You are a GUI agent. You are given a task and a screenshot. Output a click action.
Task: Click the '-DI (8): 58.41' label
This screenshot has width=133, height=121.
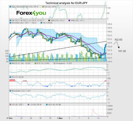36,105
